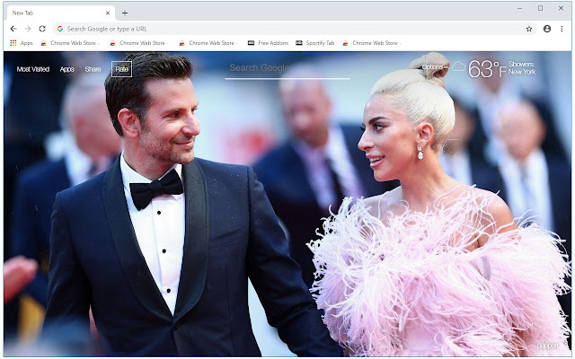Maximize the Chrome window
The width and height of the screenshot is (575, 359).
(x=540, y=8)
